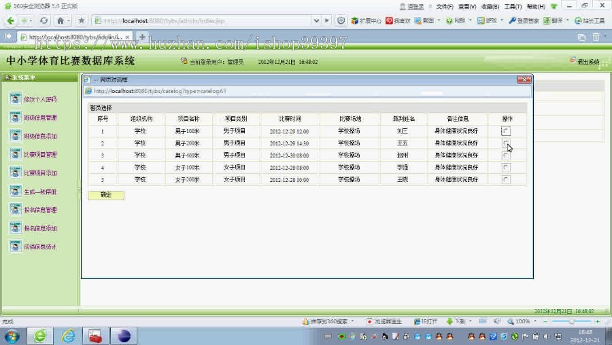Click the icon beside 生成一秩序册
The width and height of the screenshot is (612, 345).
coord(15,191)
